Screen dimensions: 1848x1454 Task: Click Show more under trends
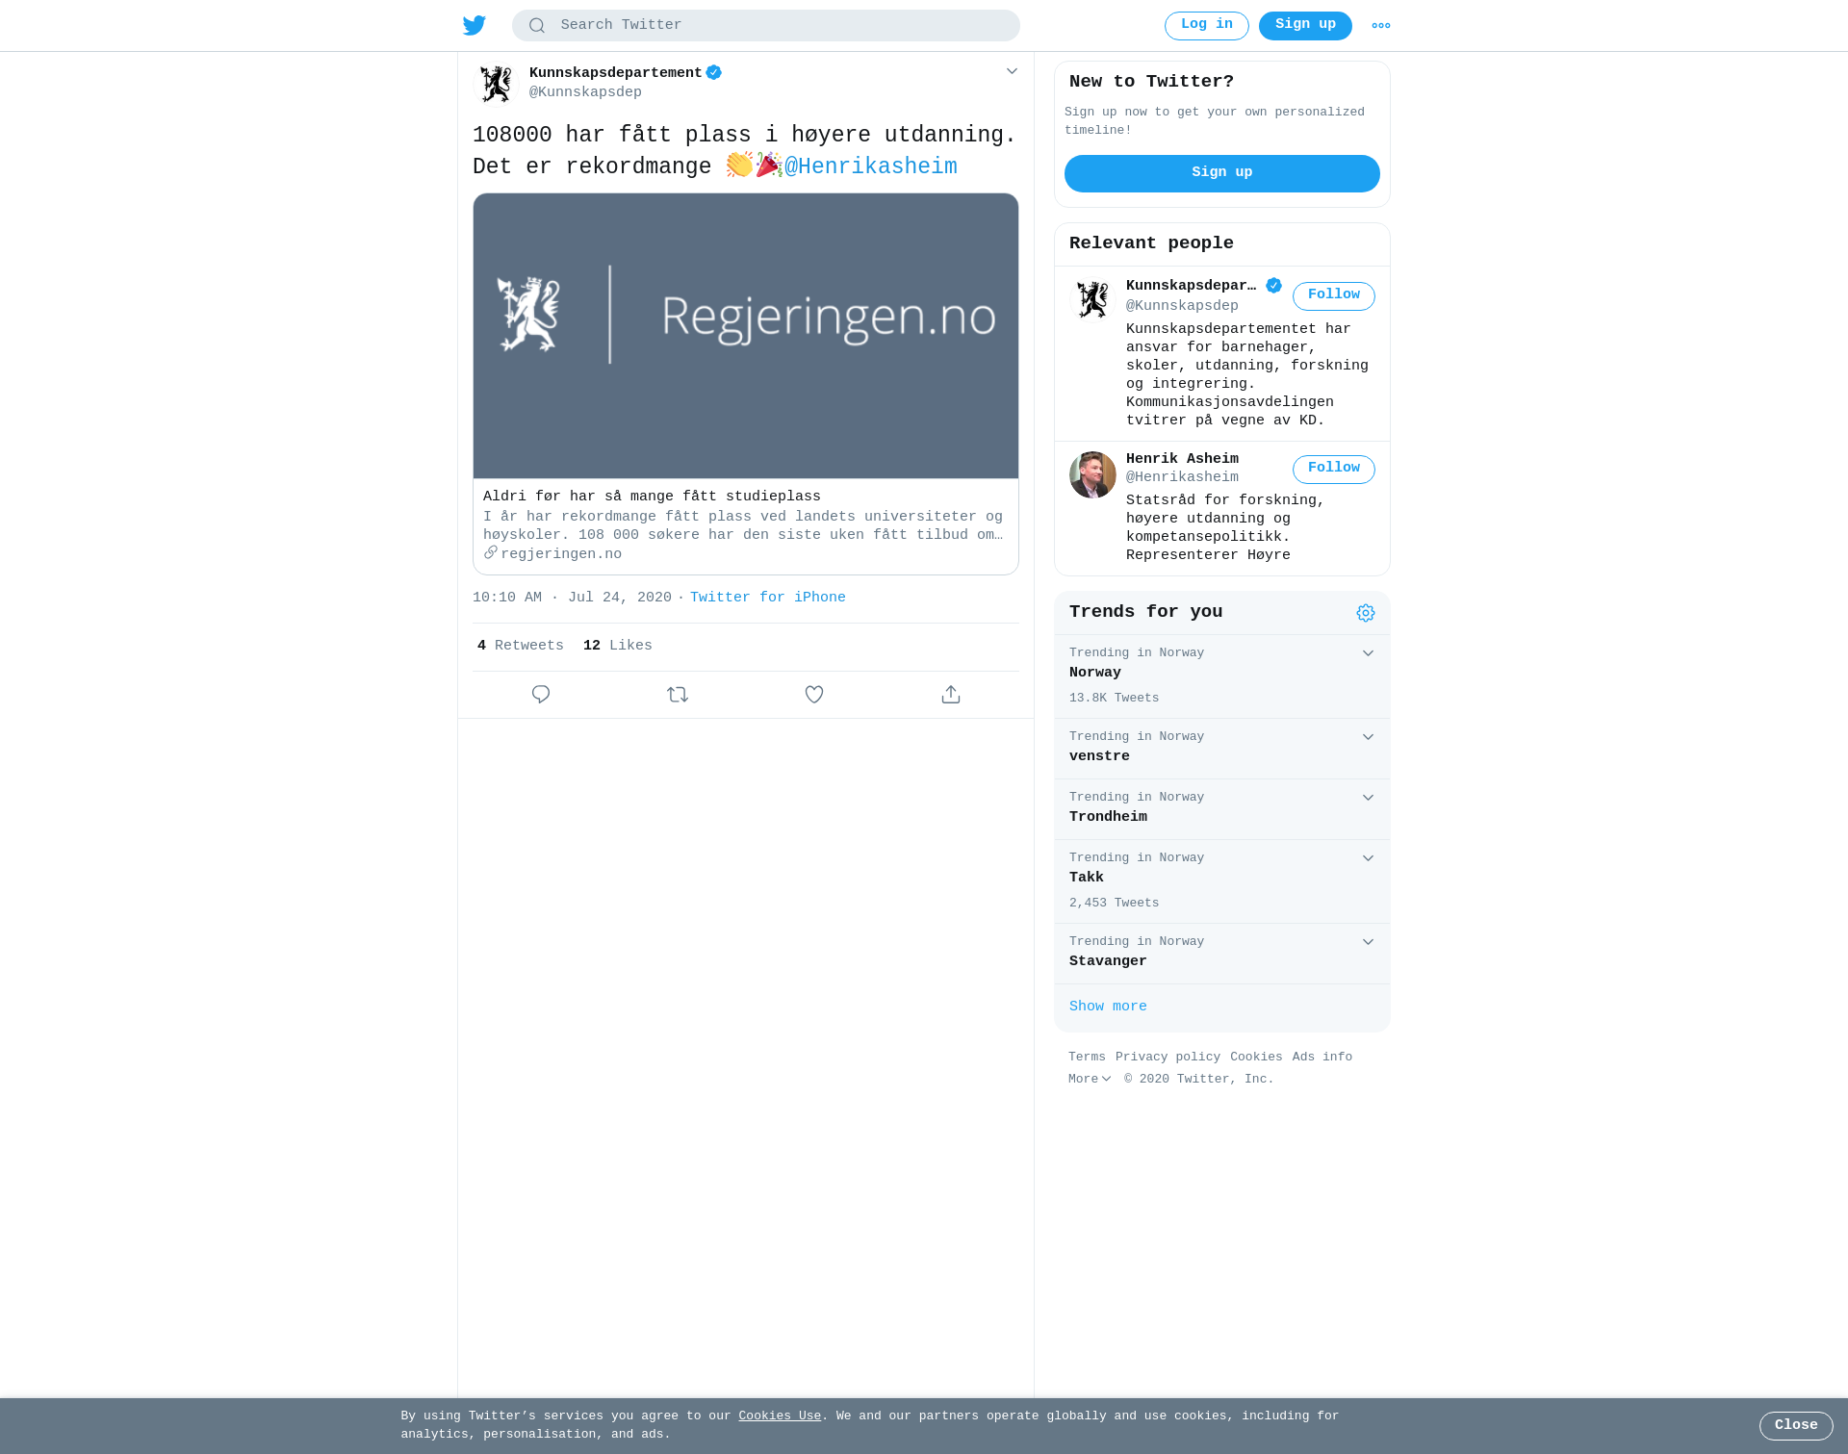coord(1108,1007)
